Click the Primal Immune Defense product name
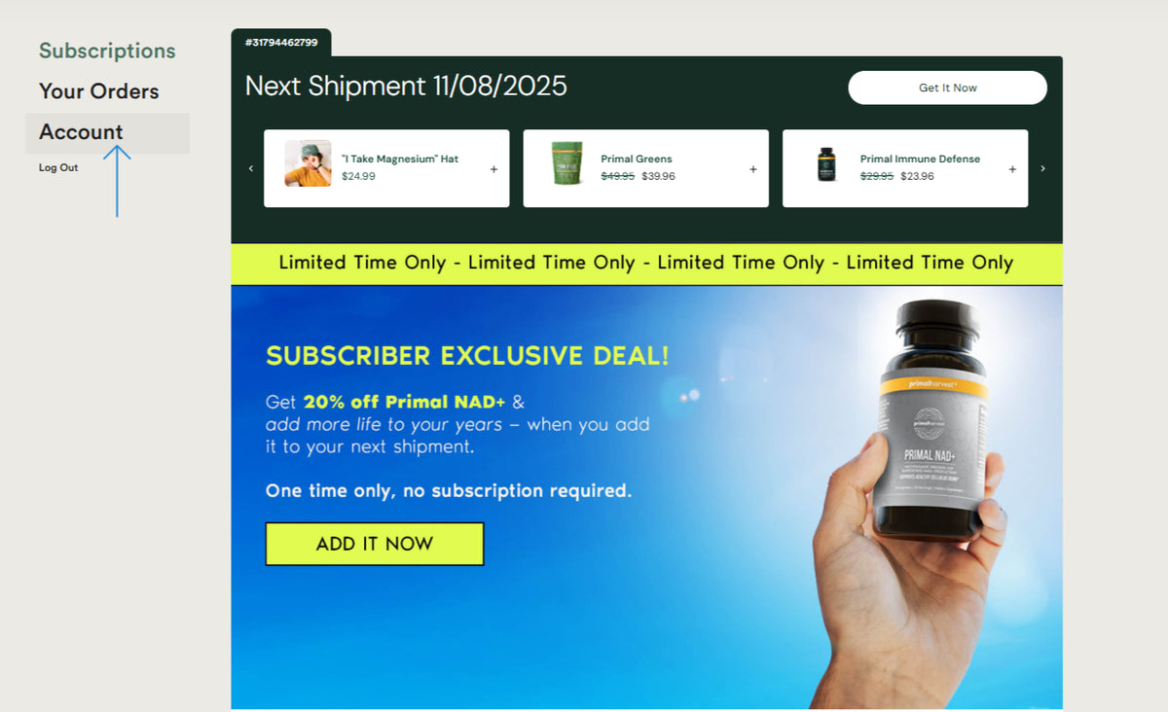Image resolution: width=1168 pixels, height=712 pixels. coord(920,159)
